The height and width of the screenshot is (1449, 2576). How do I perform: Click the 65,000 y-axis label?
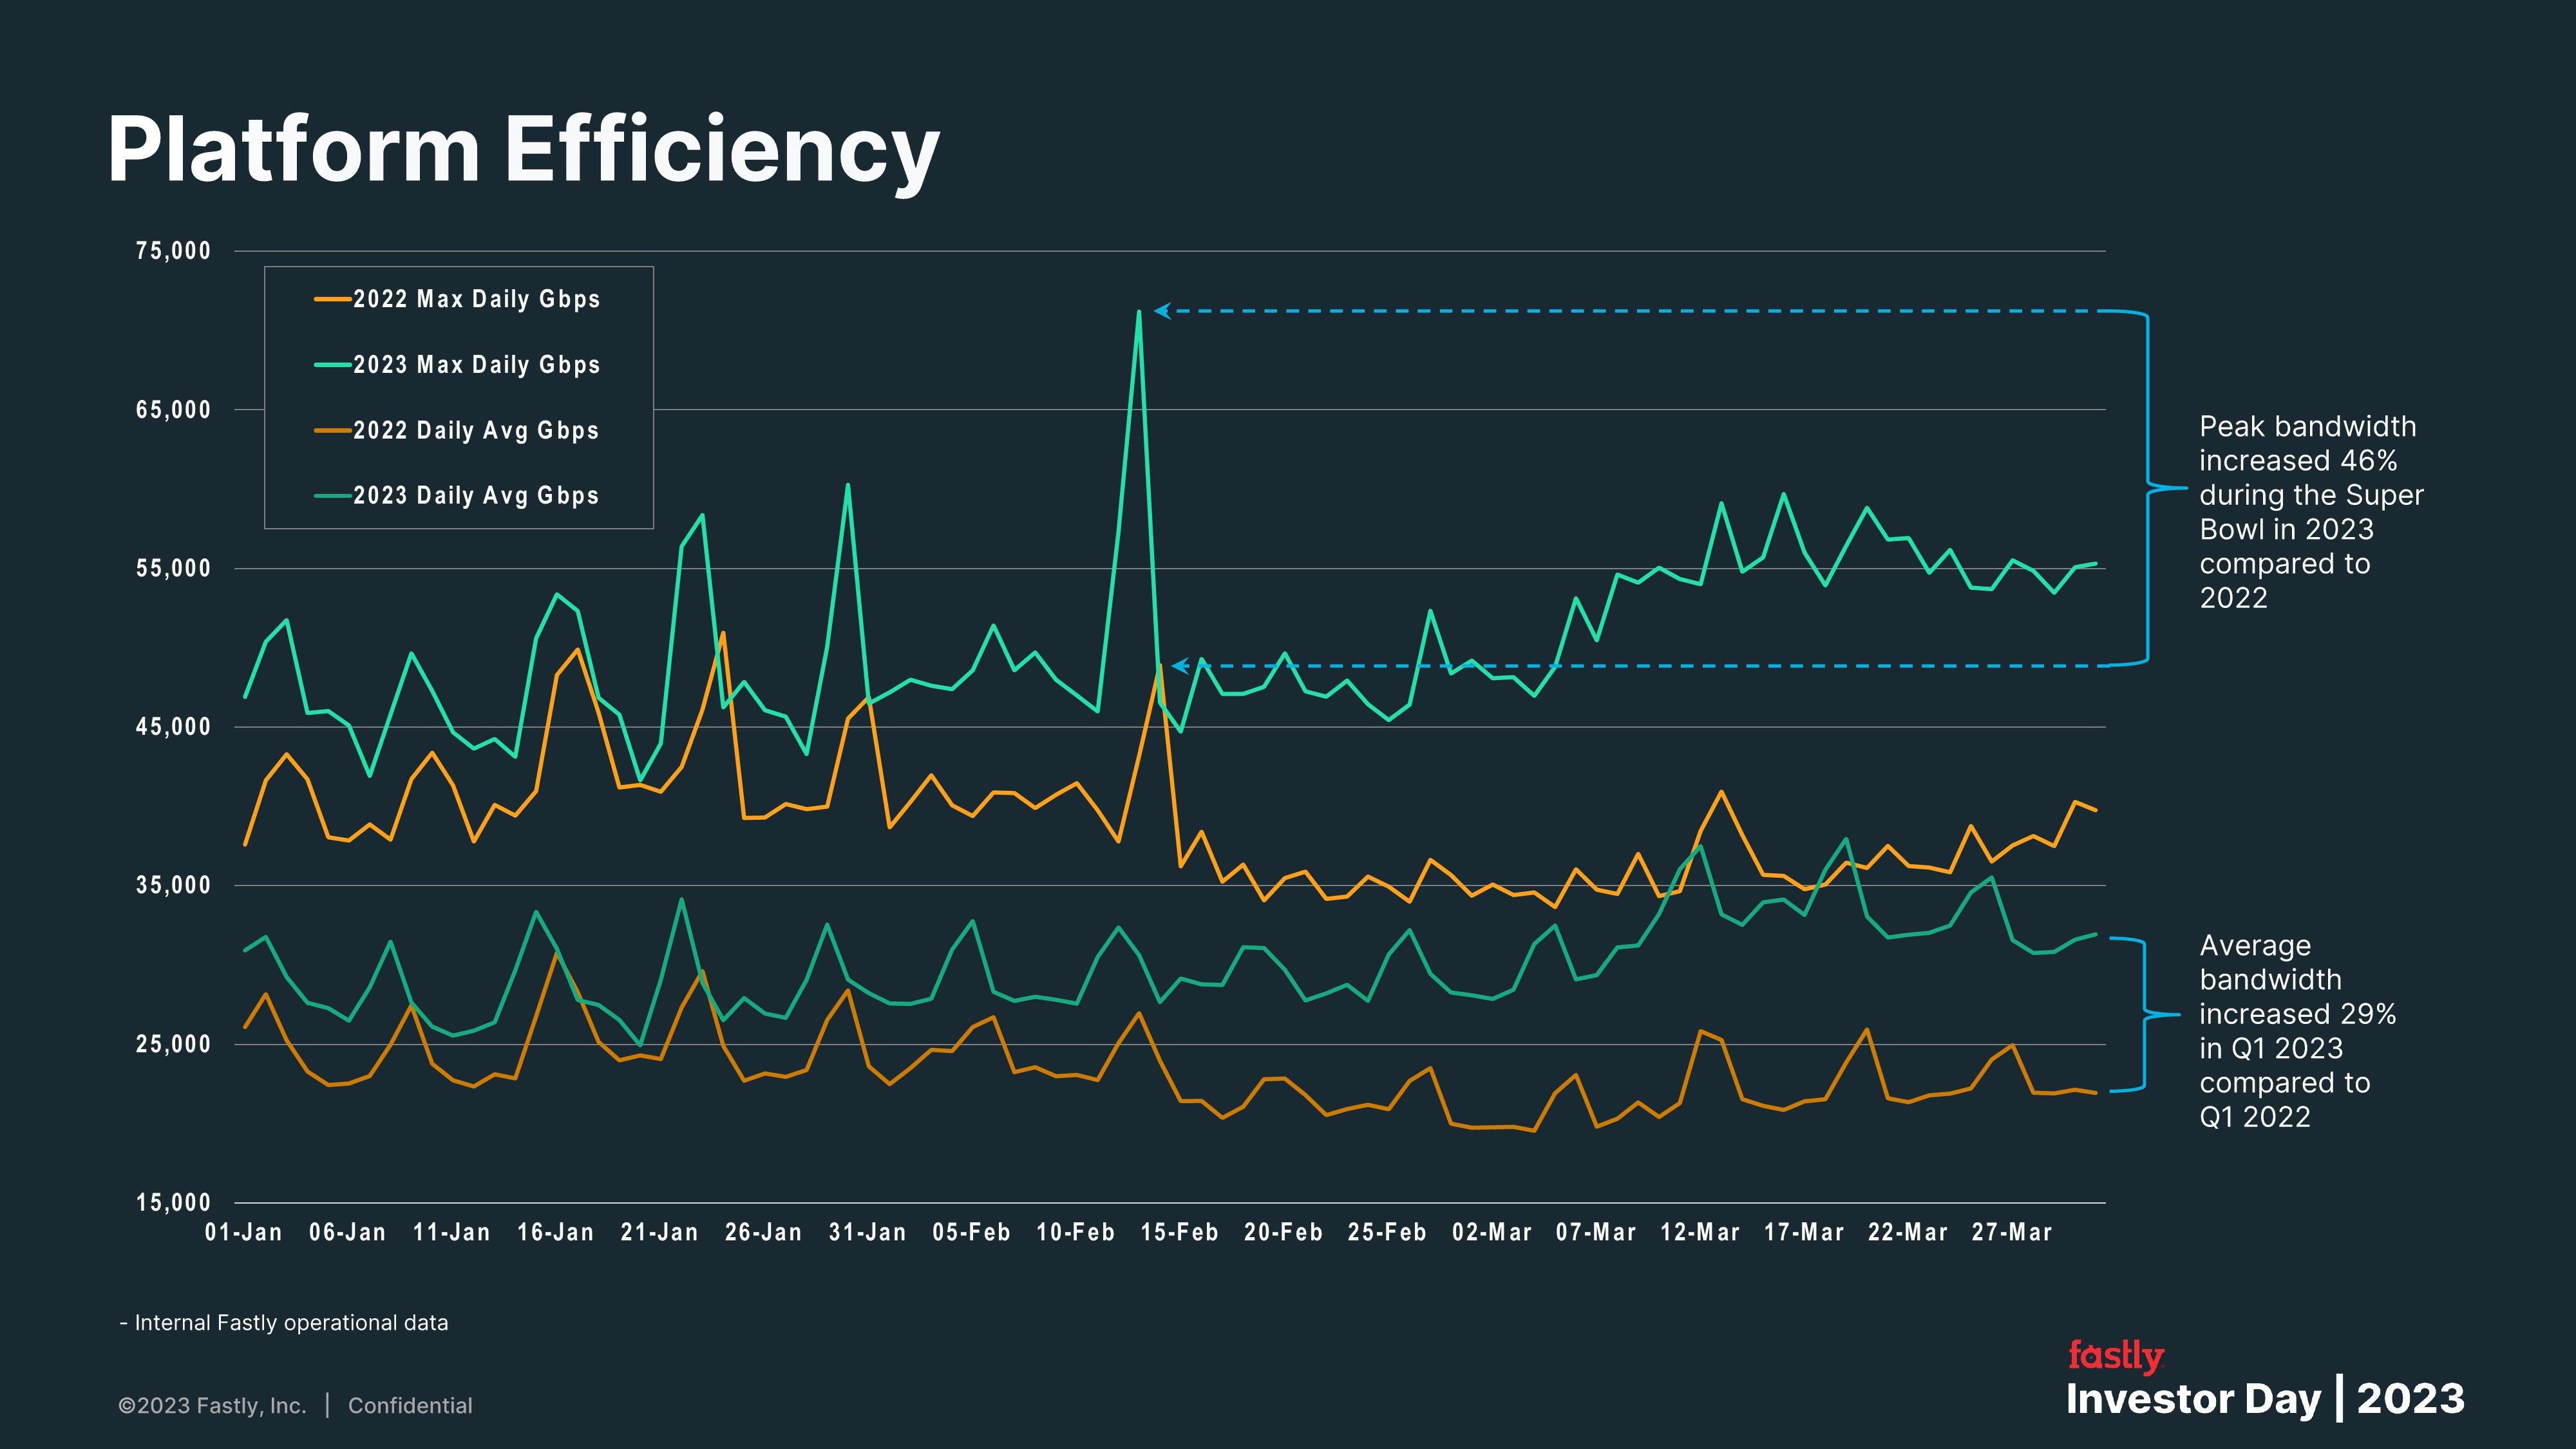point(173,410)
